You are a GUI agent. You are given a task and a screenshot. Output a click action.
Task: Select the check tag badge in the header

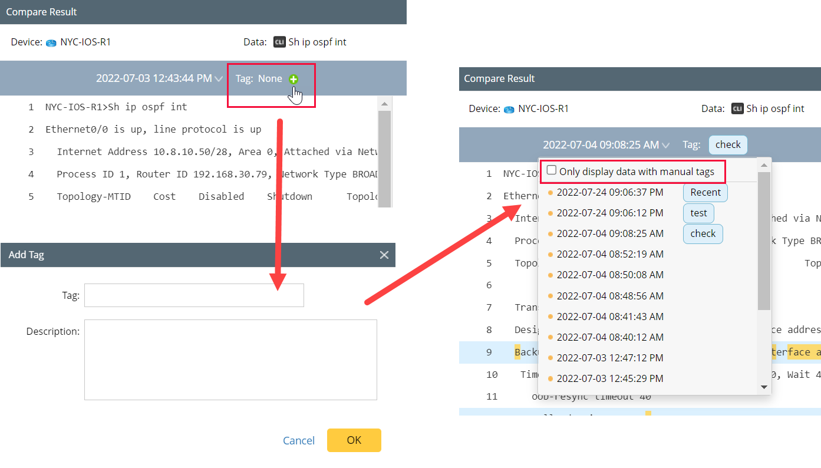pos(728,144)
